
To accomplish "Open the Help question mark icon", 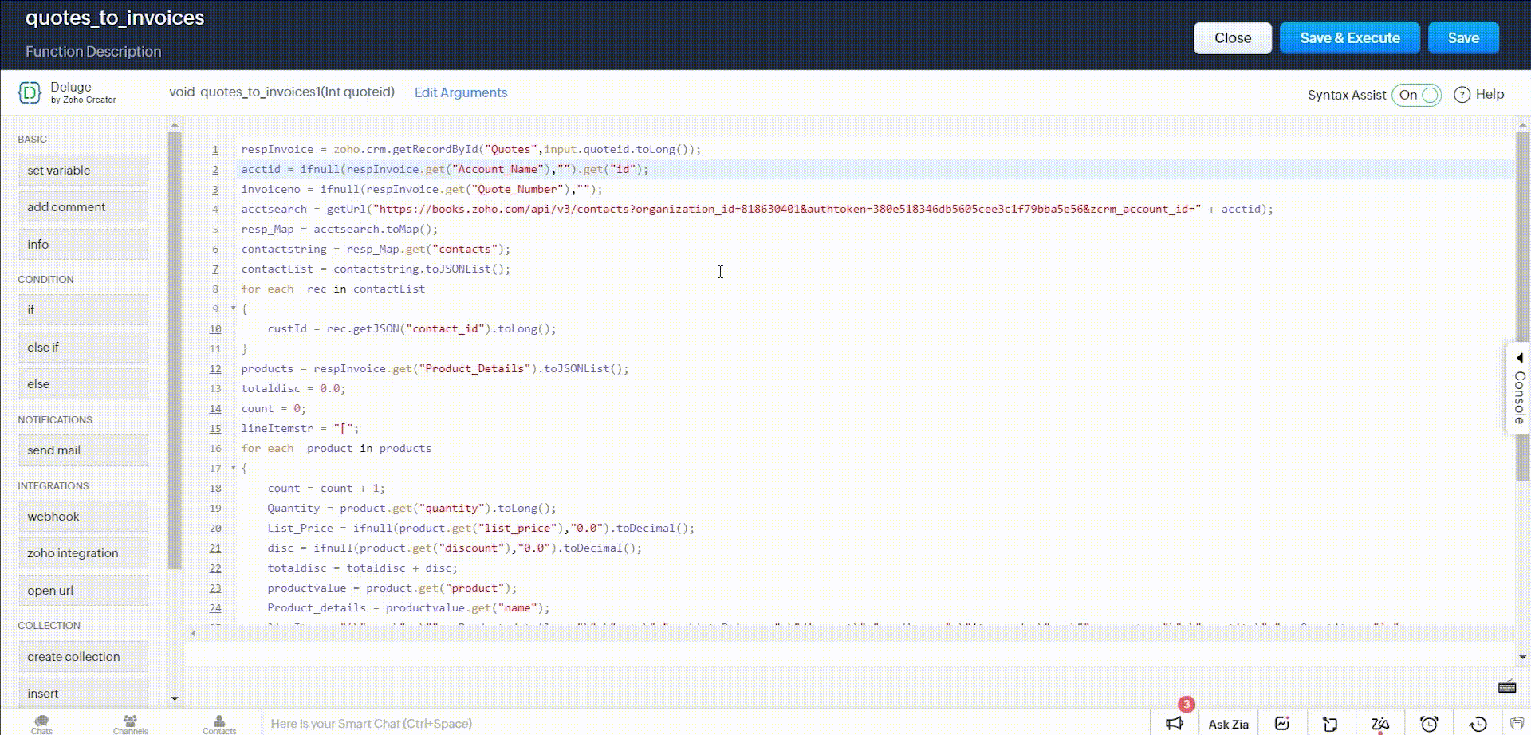I will point(1462,95).
